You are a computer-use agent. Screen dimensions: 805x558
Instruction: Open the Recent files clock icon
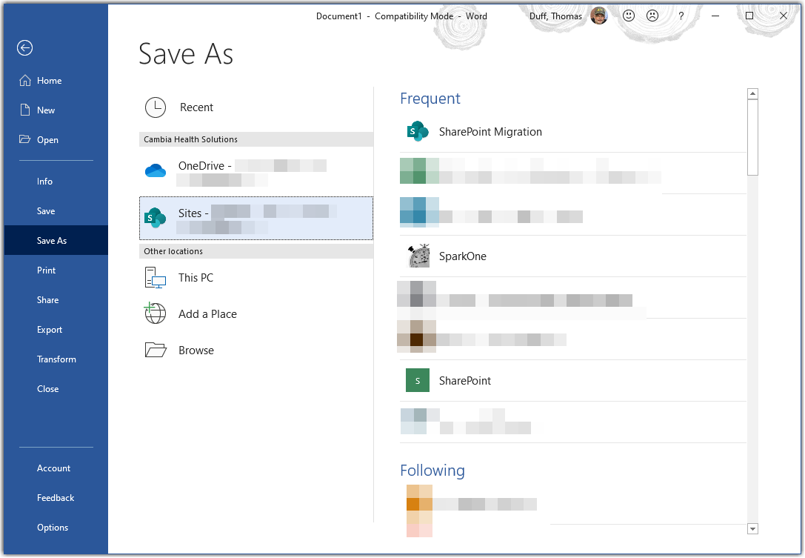click(x=156, y=107)
